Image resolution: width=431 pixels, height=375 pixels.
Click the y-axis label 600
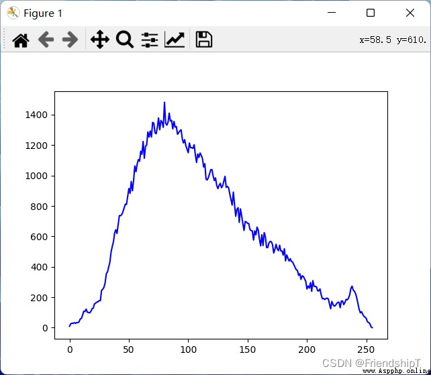(39, 237)
